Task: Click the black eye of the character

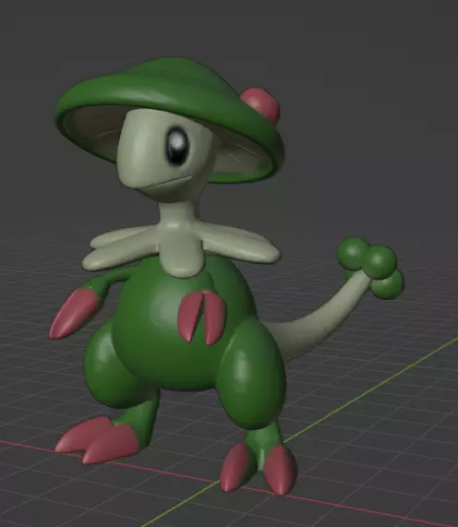Action: [177, 146]
